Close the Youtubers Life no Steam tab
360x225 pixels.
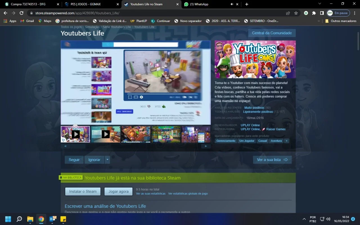tap(177, 4)
